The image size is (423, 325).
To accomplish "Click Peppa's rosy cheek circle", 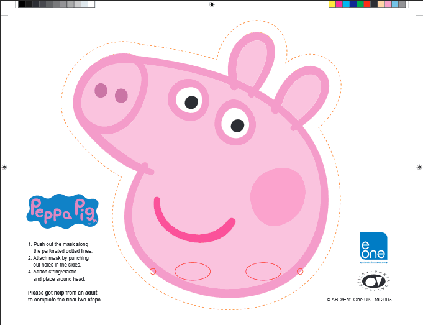I will pos(278,197).
